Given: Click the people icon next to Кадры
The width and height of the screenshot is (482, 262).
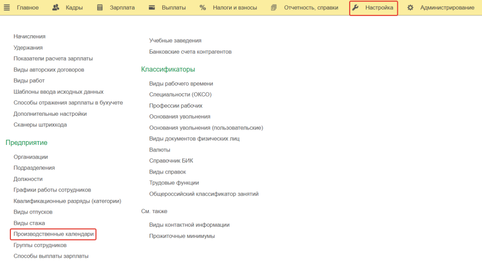Looking at the screenshot, I should pos(56,8).
